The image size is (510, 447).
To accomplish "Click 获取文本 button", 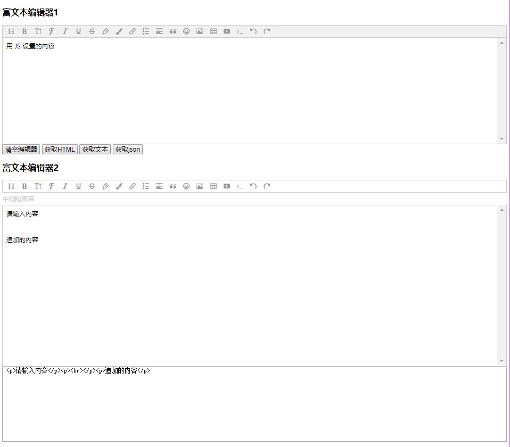I will click(x=95, y=150).
